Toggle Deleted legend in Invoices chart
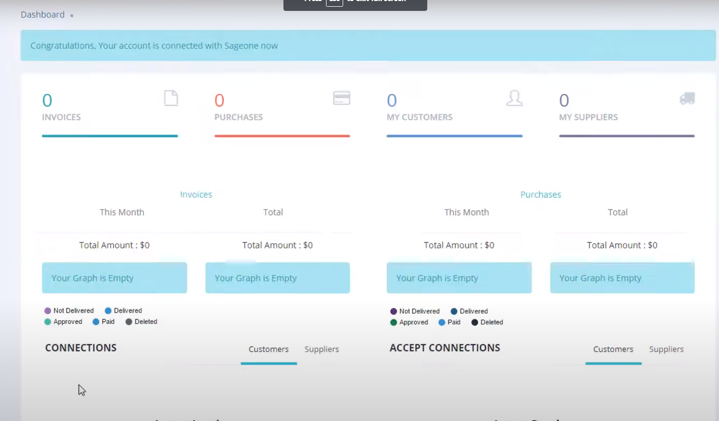Screen dimensions: 719x421 pos(141,322)
